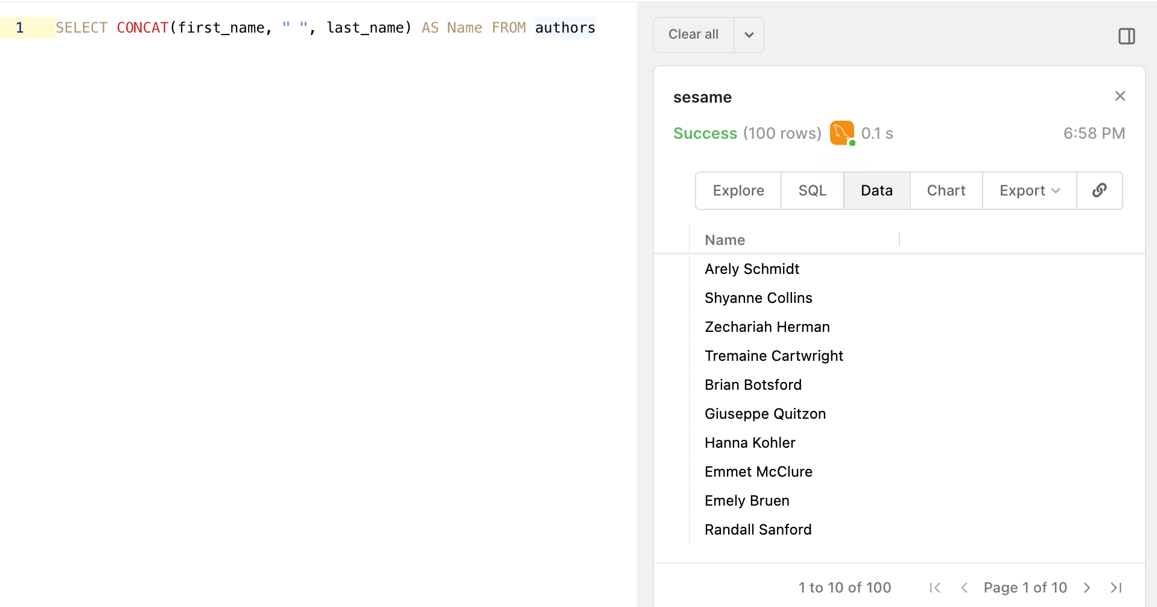The width and height of the screenshot is (1157, 607).
Task: Select the Data tab
Action: (x=876, y=191)
